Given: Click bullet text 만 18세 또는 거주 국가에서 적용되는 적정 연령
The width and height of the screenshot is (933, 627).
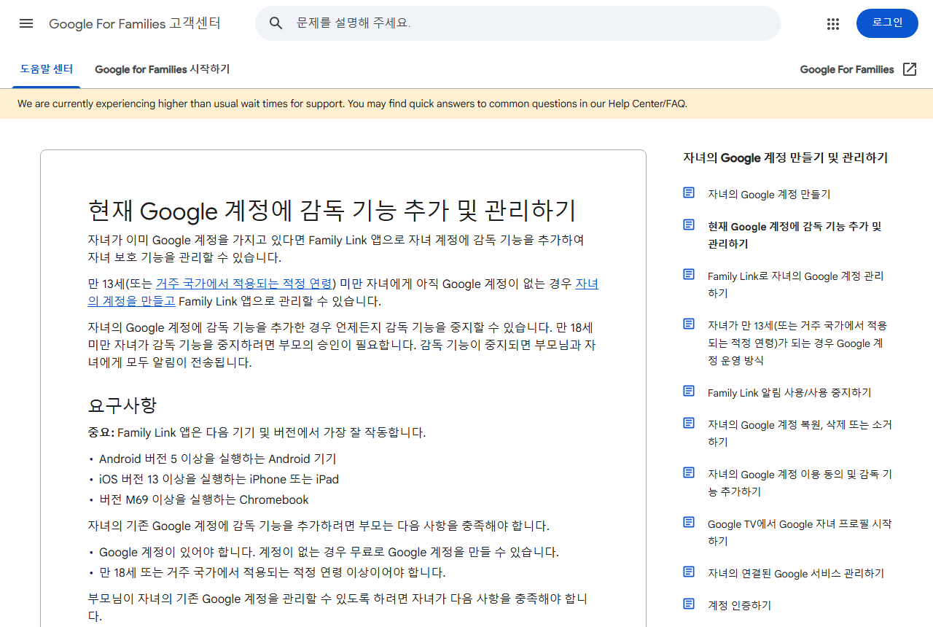Looking at the screenshot, I should 272,572.
